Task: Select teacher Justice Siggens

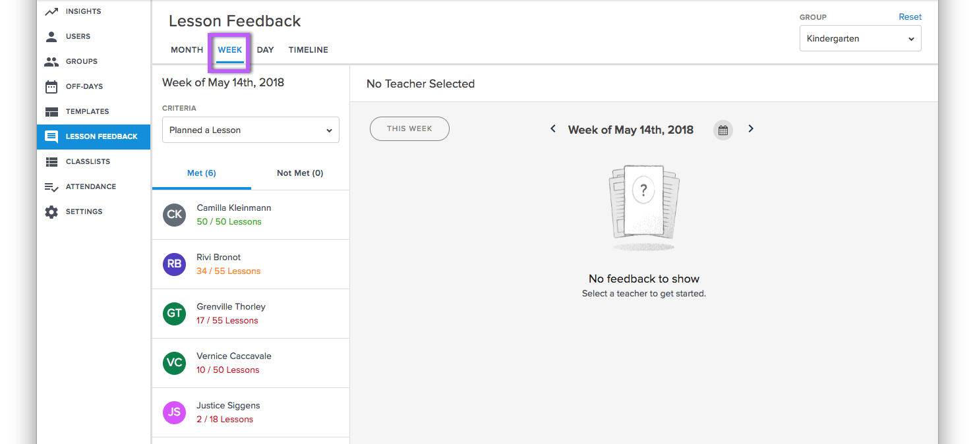Action: pyautogui.click(x=251, y=412)
